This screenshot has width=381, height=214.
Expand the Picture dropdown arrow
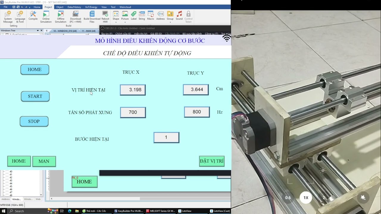tap(125, 22)
